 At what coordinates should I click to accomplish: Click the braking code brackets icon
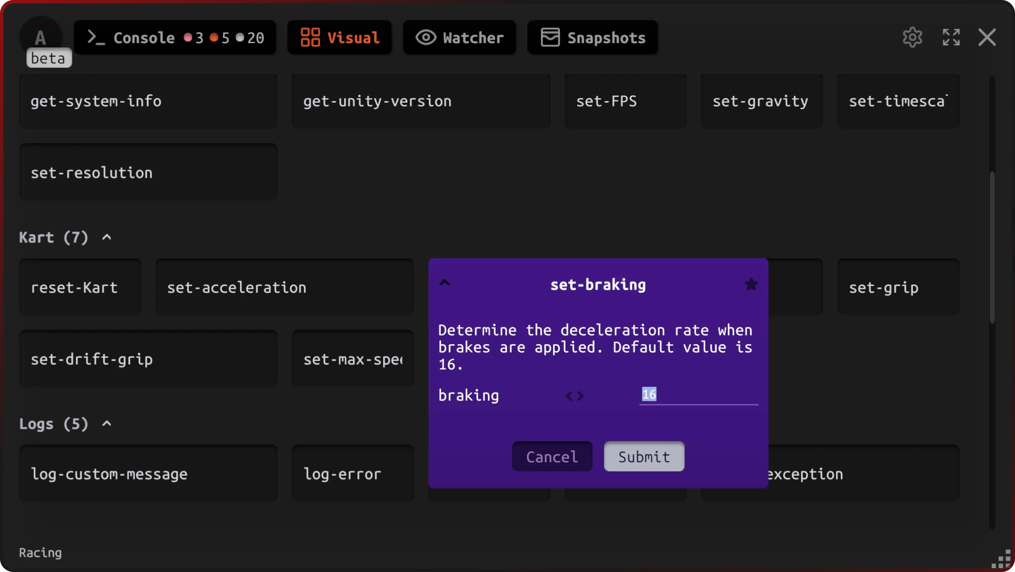[x=575, y=396]
